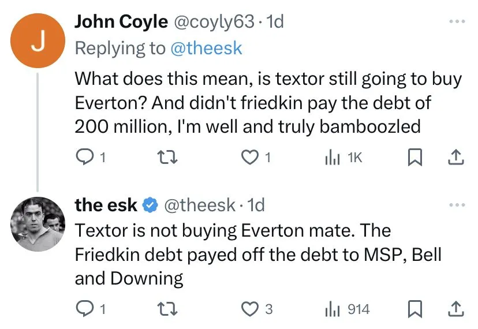Share the esk's tweet
The image size is (478, 329).
tap(455, 309)
